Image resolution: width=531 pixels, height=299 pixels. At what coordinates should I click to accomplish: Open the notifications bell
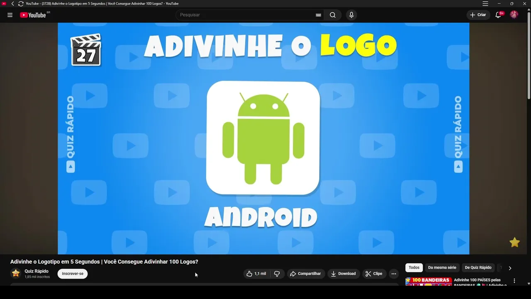click(499, 15)
